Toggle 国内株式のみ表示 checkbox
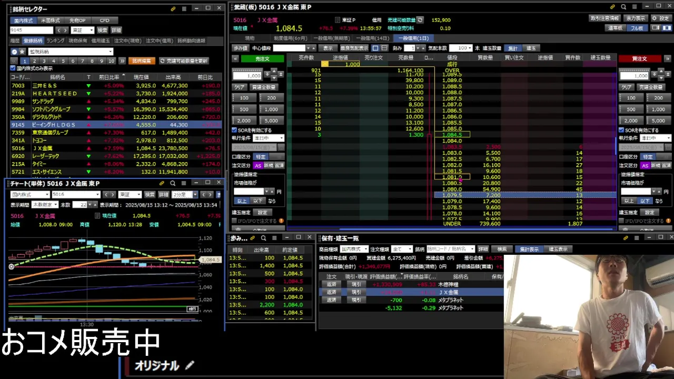Screen dimensions: 674x379 click(13, 68)
